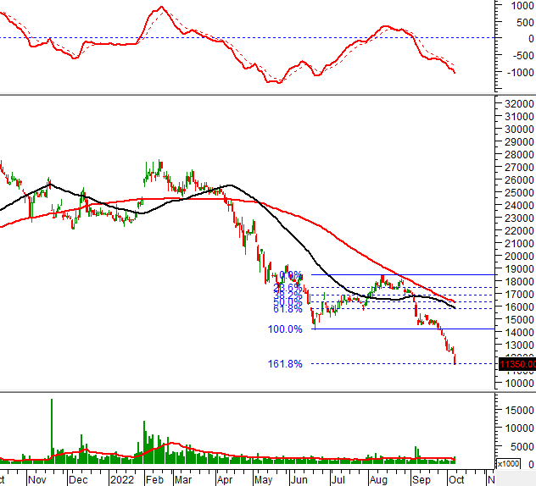Click the 161.8% Fibonacci extension label
The height and width of the screenshot is (486, 536).
click(x=285, y=364)
